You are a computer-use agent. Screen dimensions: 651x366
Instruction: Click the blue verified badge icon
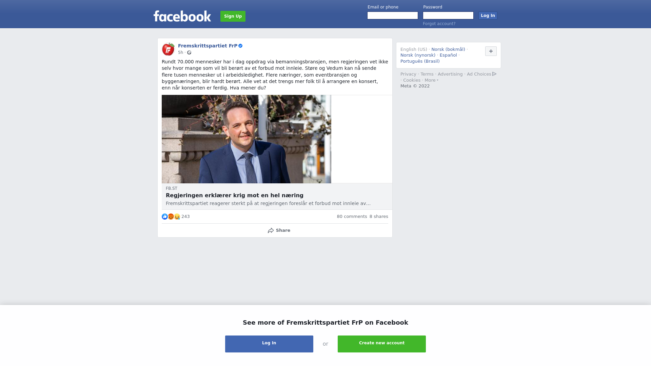tap(240, 46)
